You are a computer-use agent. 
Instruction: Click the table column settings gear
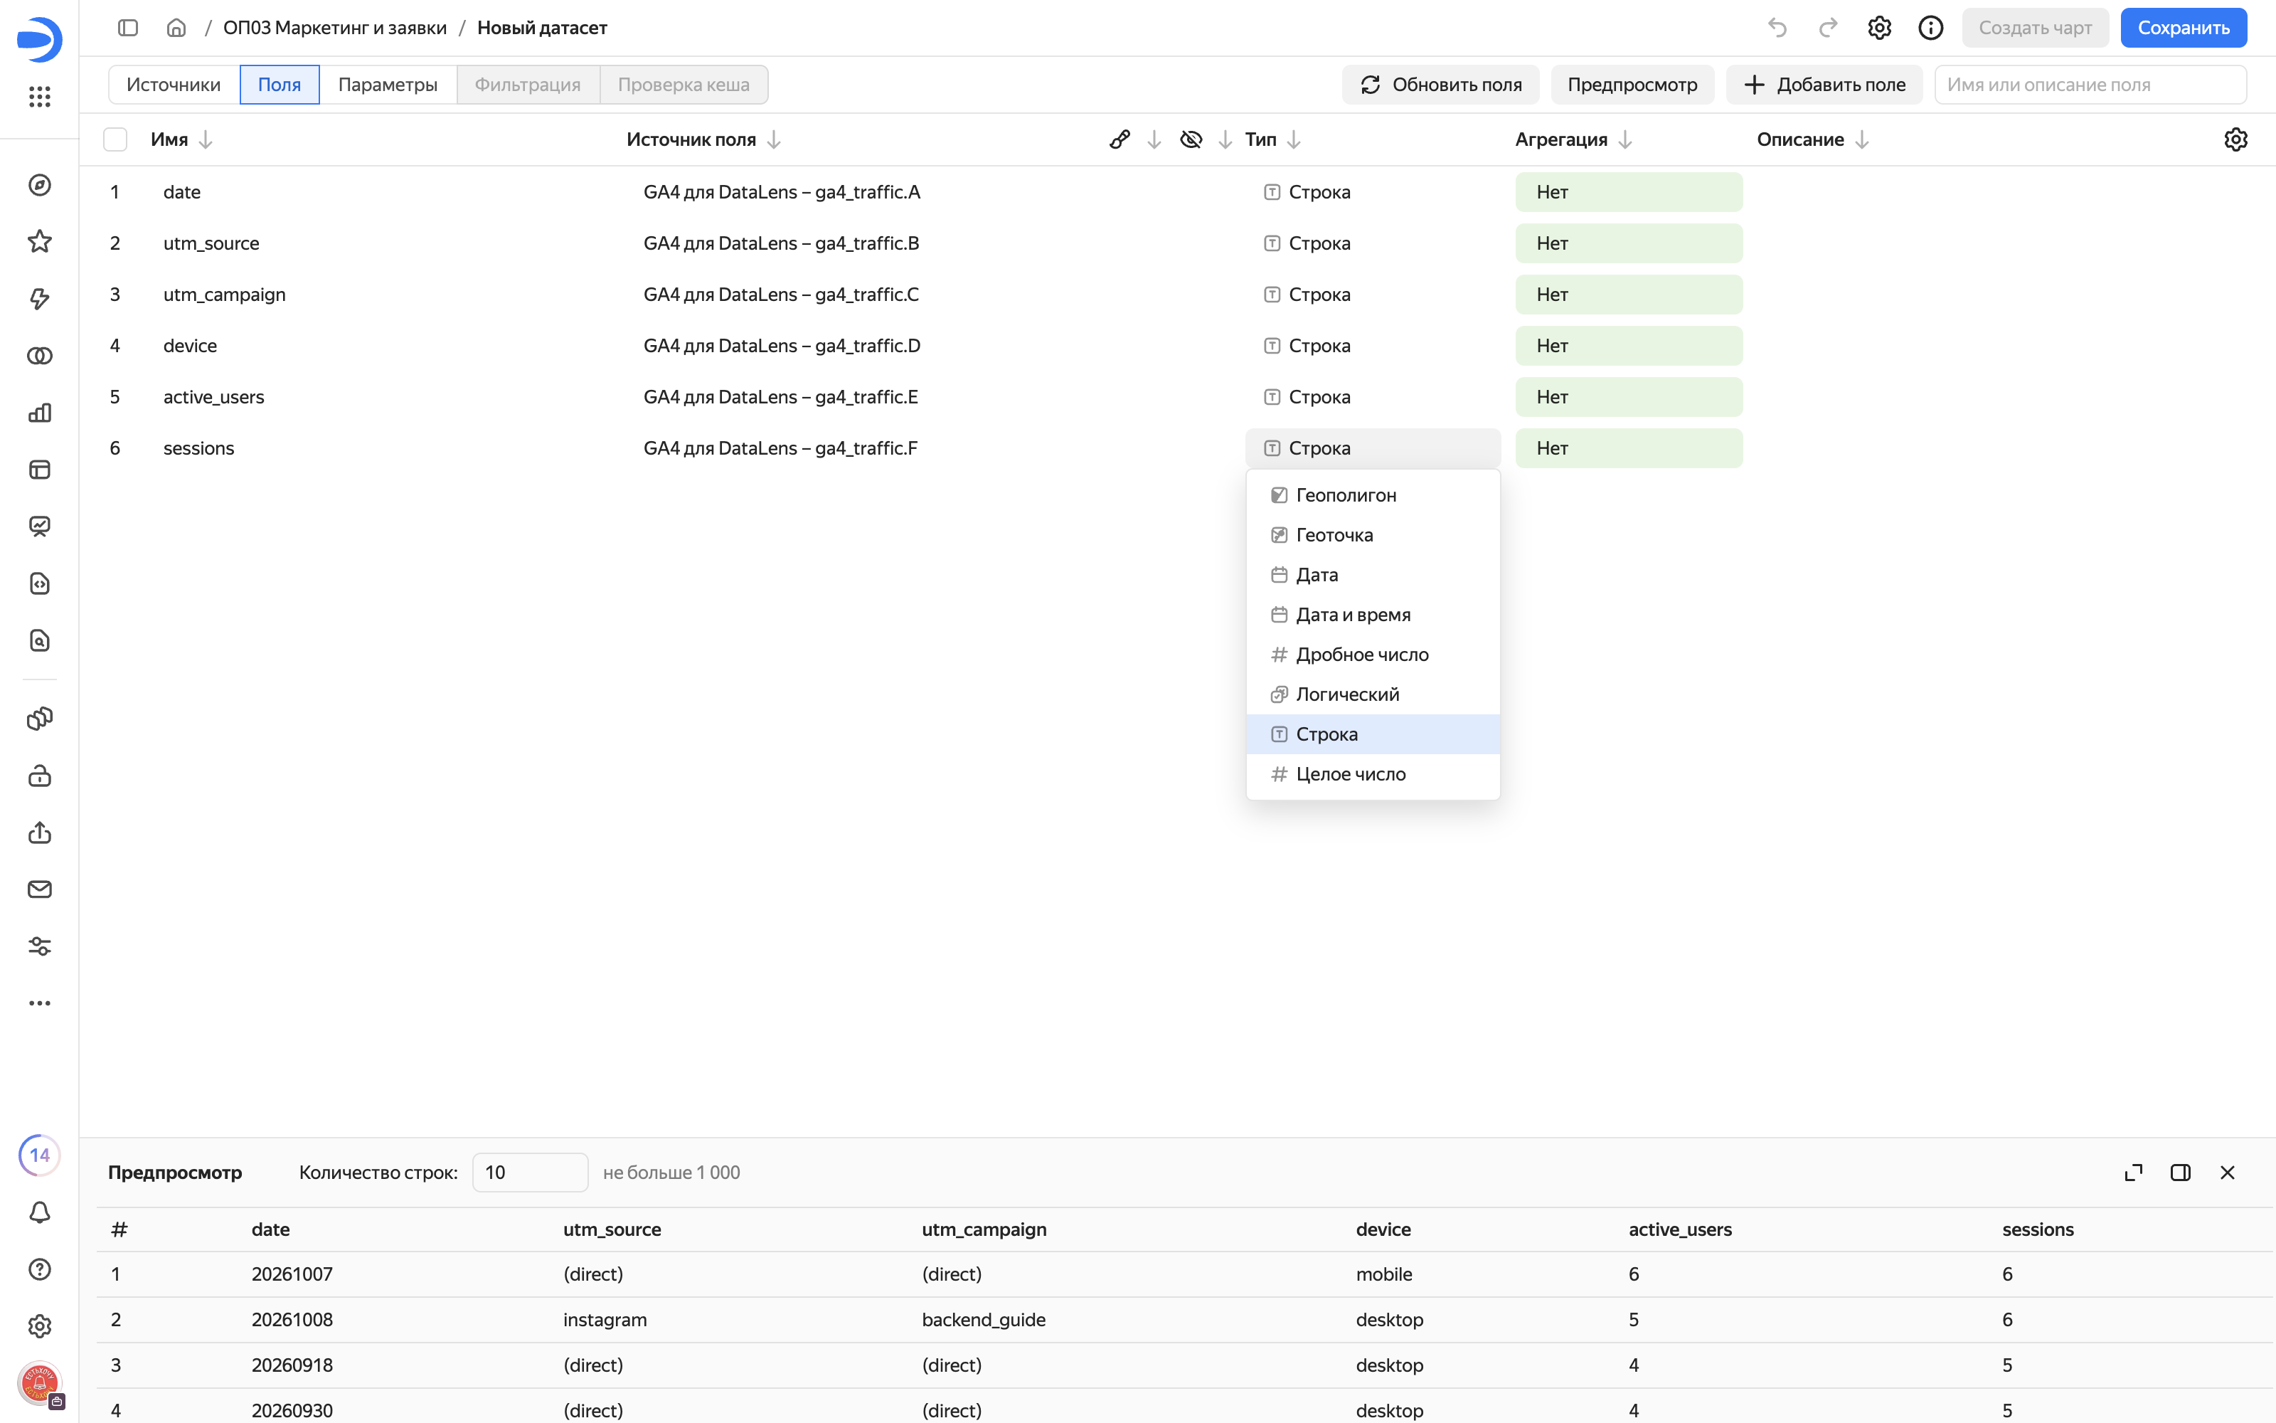2235,139
